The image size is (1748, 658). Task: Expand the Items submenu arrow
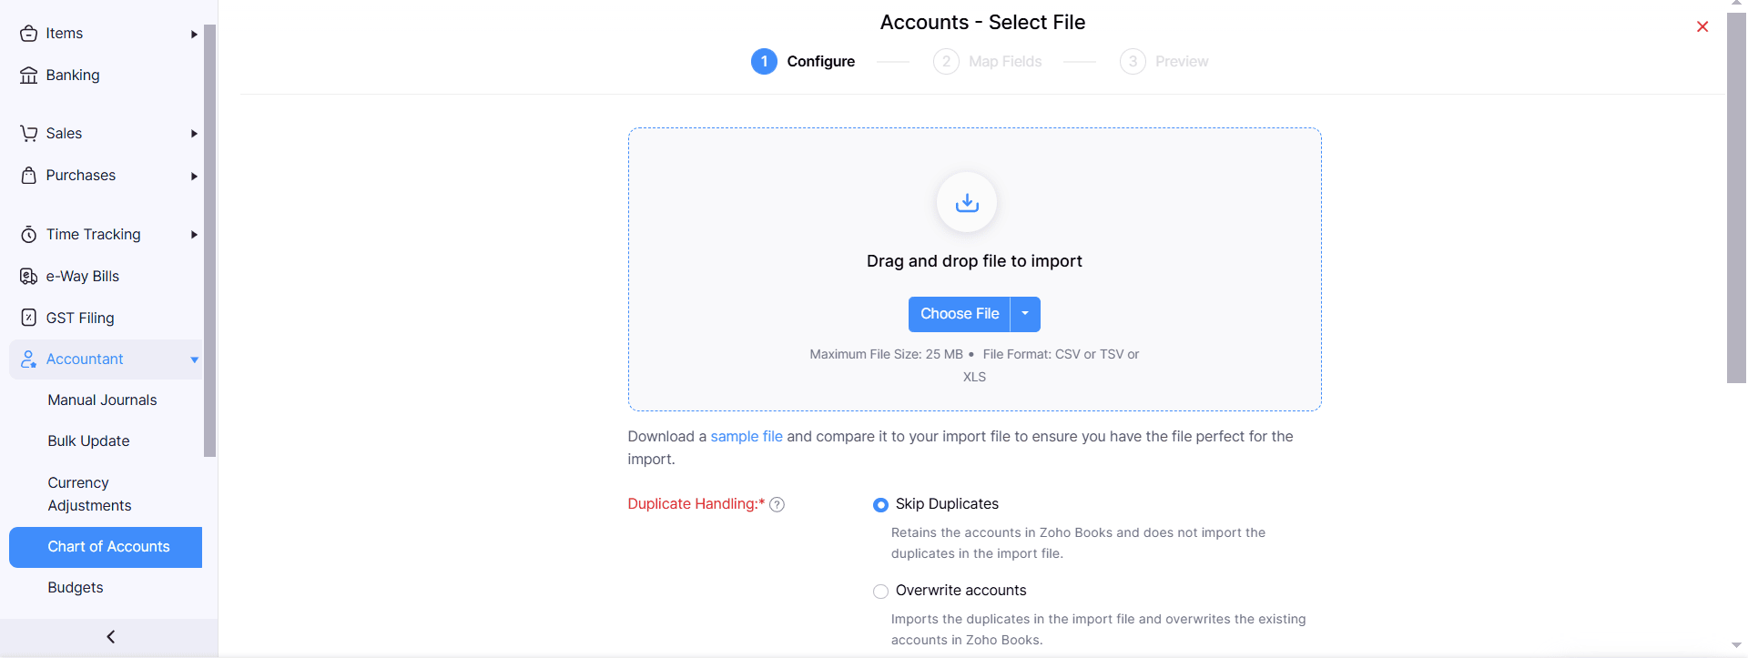[x=194, y=35]
